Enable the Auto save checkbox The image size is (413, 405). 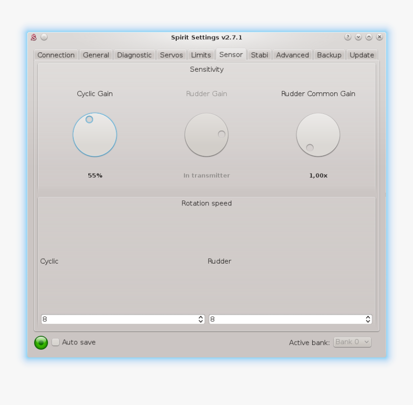(56, 342)
